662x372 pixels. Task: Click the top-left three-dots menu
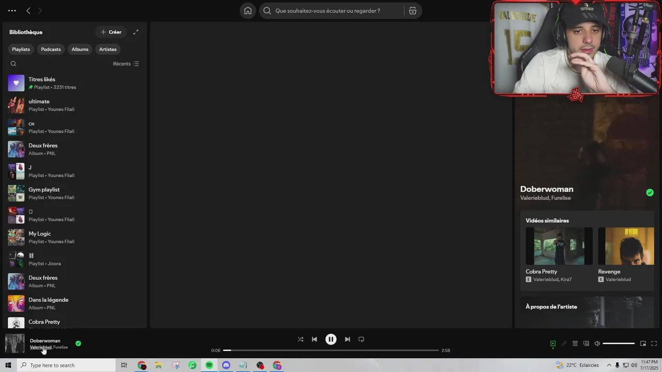tap(12, 10)
